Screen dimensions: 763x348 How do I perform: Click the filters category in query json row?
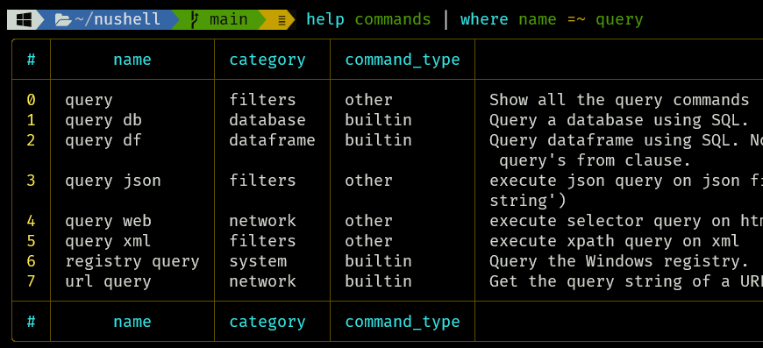(x=262, y=181)
